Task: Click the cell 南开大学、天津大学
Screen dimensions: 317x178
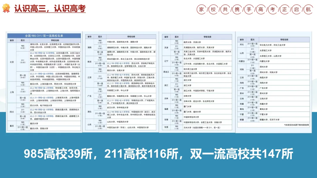Action: [x=207, y=42]
